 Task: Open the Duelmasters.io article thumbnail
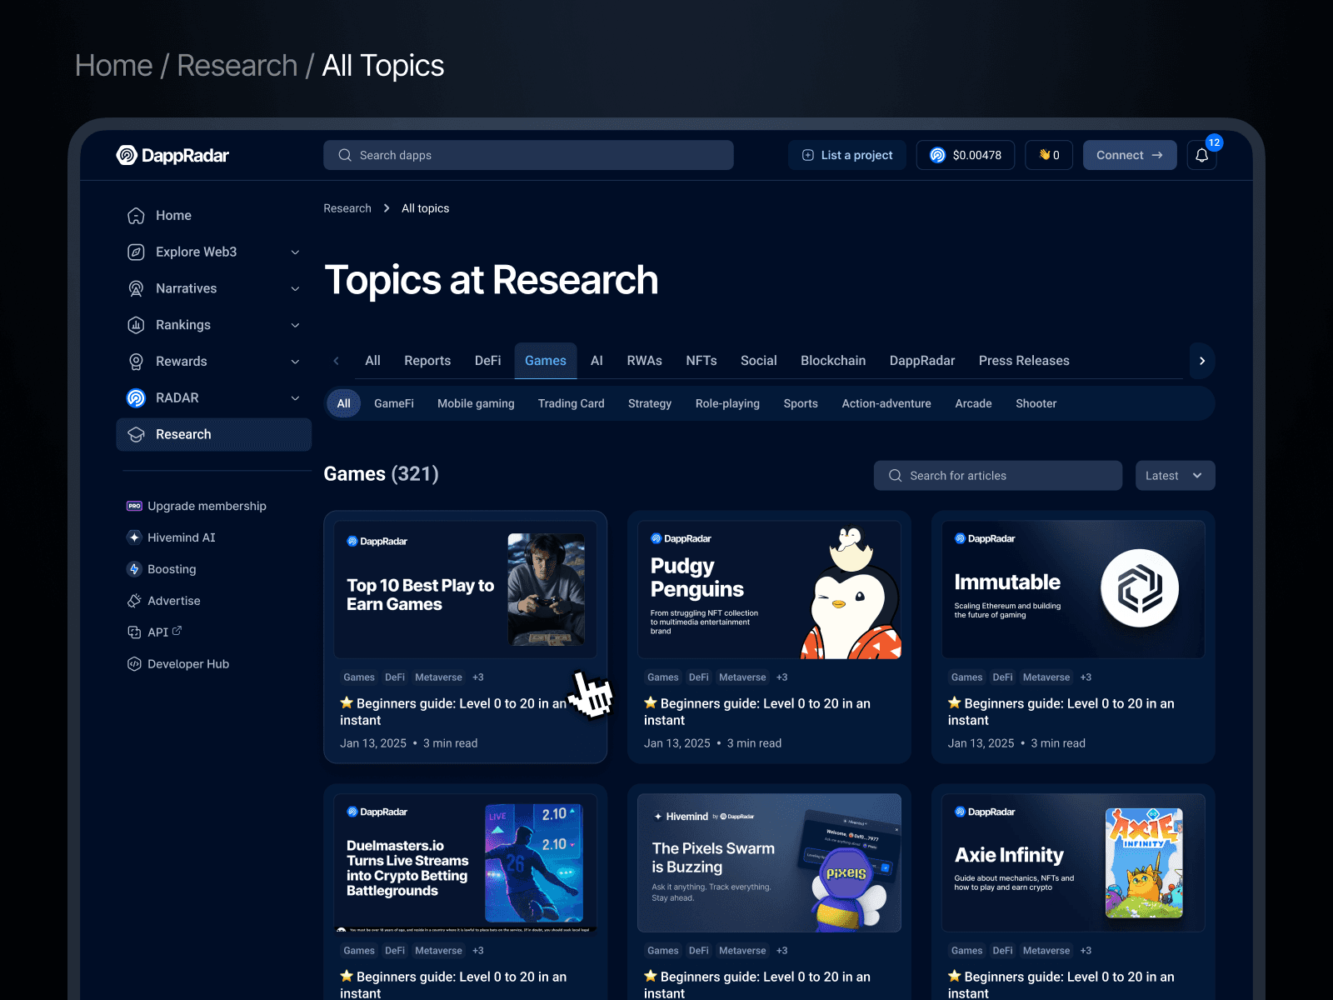click(465, 863)
